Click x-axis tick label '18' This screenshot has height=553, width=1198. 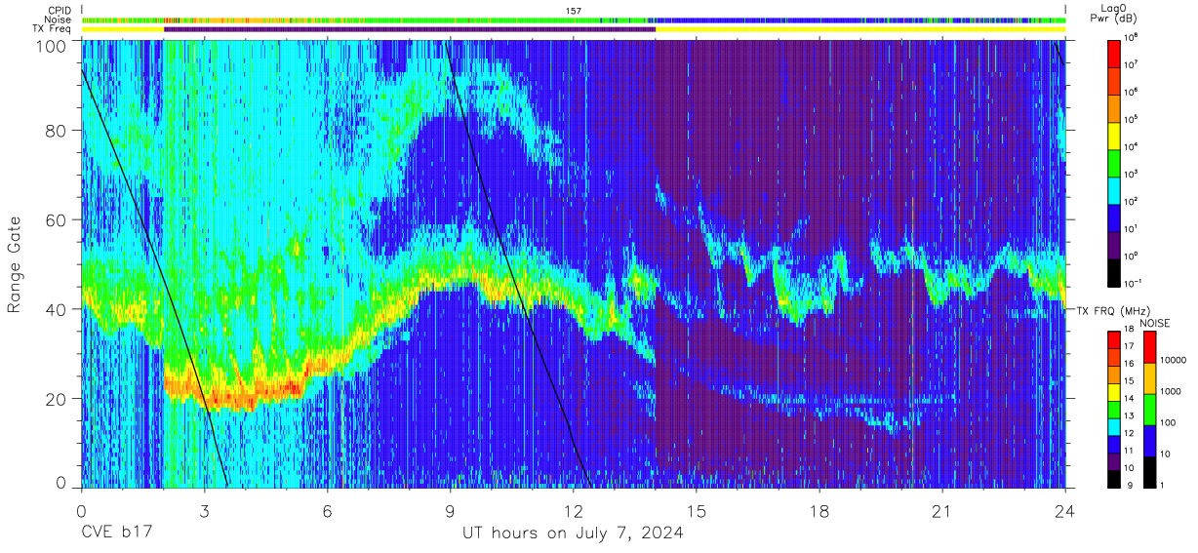[819, 512]
